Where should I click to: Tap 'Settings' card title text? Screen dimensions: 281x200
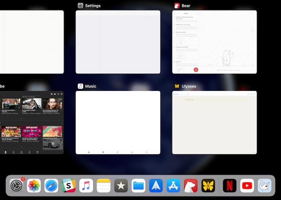(93, 6)
